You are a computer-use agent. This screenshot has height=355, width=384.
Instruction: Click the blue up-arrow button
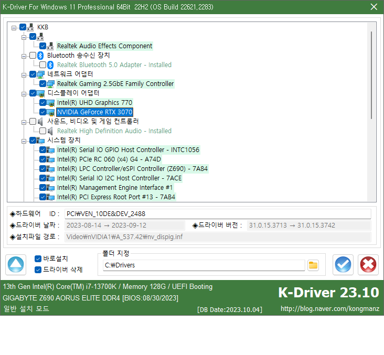coord(16,265)
